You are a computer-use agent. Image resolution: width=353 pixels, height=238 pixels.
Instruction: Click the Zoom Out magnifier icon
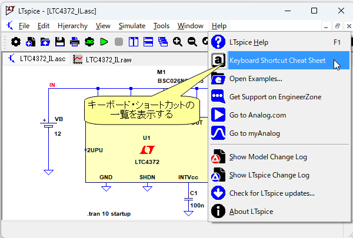[192, 42]
